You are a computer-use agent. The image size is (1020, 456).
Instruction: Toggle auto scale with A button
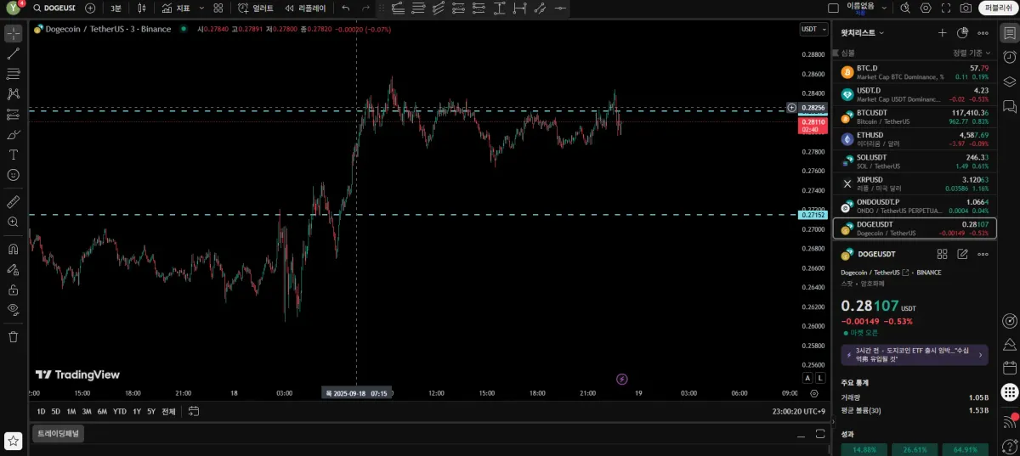(x=807, y=378)
